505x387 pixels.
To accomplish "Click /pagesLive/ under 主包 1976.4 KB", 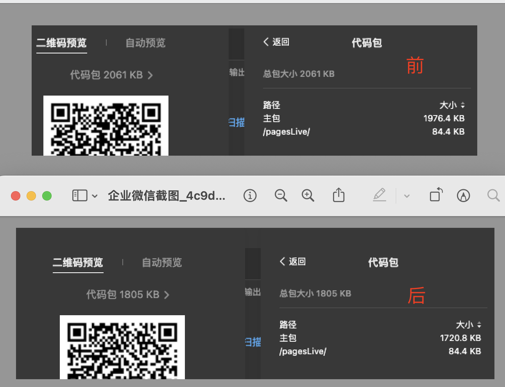I will pos(287,132).
